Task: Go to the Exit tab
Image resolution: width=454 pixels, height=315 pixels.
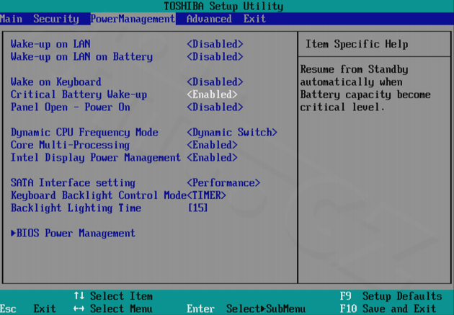Action: coord(254,19)
